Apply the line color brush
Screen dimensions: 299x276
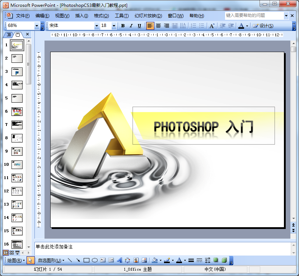click(167, 260)
